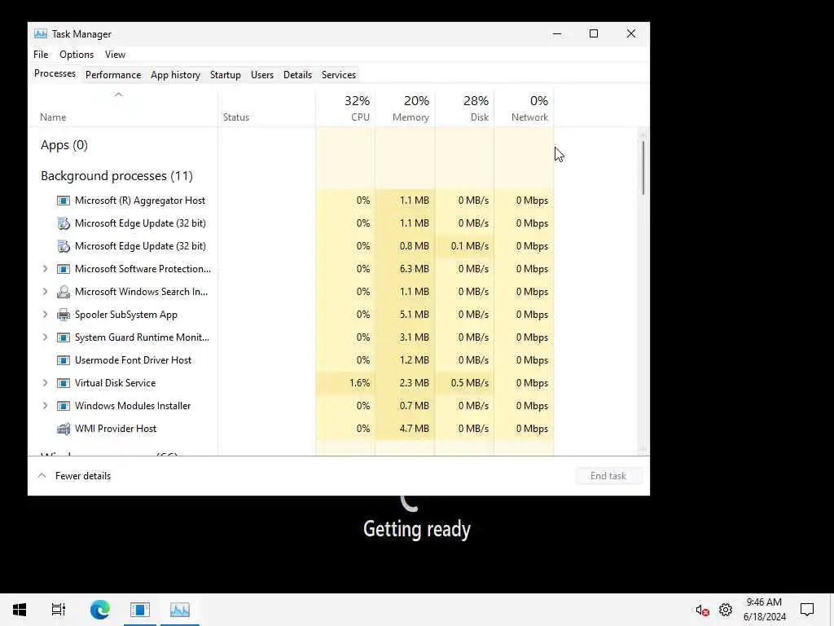The width and height of the screenshot is (834, 626).
Task: Switch to the Services tab
Action: [x=339, y=75]
